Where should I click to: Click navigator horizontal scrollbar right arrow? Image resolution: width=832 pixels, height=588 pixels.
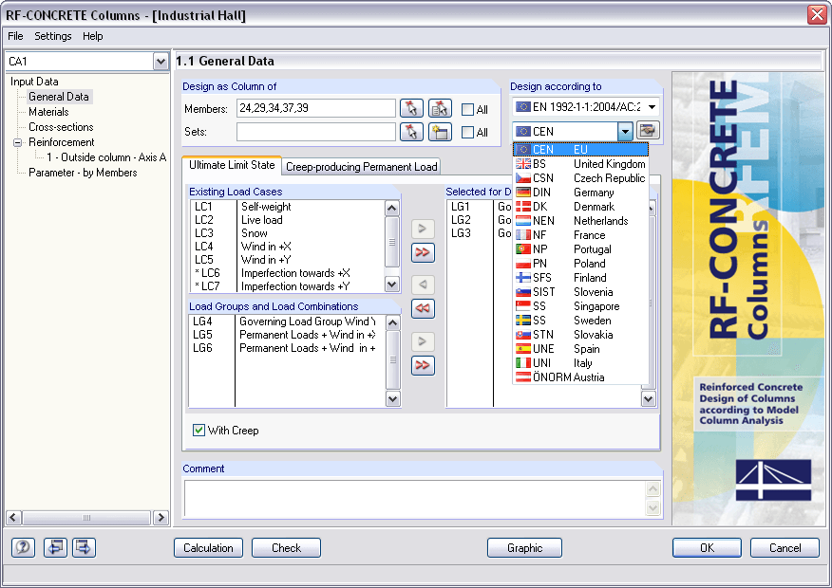161,518
